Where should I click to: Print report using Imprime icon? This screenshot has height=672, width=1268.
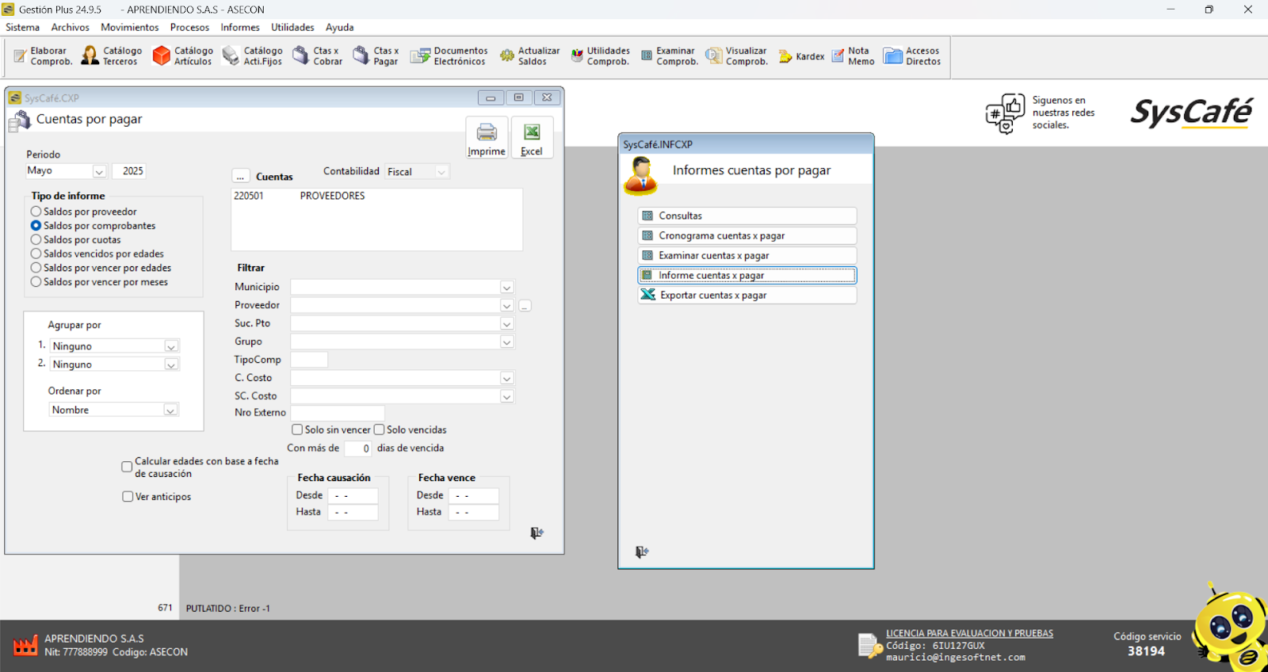click(487, 139)
